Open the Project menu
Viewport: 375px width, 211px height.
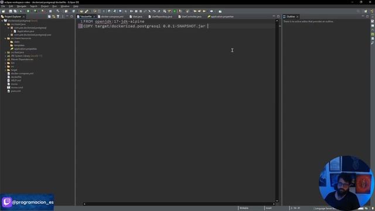point(45,6)
